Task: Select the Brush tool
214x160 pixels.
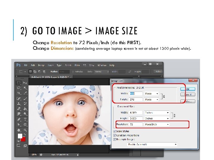Action: click(x=25, y=98)
